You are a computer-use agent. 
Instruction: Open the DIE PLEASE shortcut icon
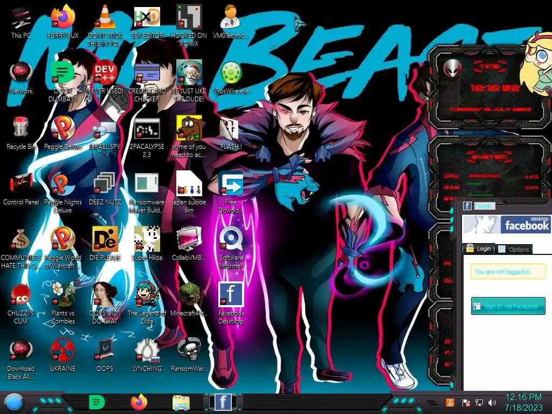coord(105,239)
